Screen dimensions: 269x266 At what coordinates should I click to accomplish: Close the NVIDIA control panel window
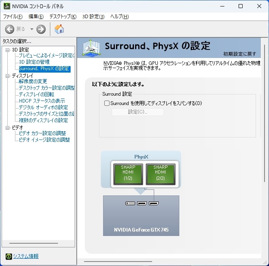click(259, 6)
